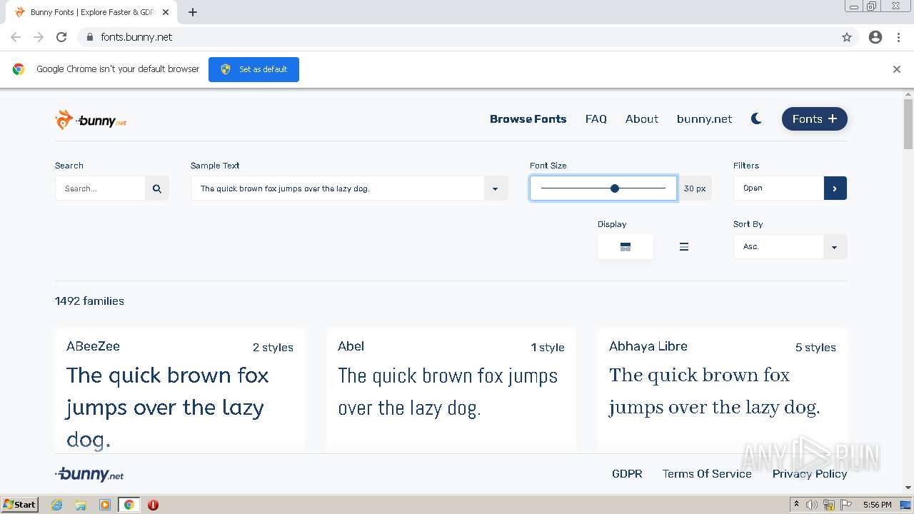This screenshot has width=914, height=514.
Task: Open Chrome's three-dot menu
Action: [899, 37]
